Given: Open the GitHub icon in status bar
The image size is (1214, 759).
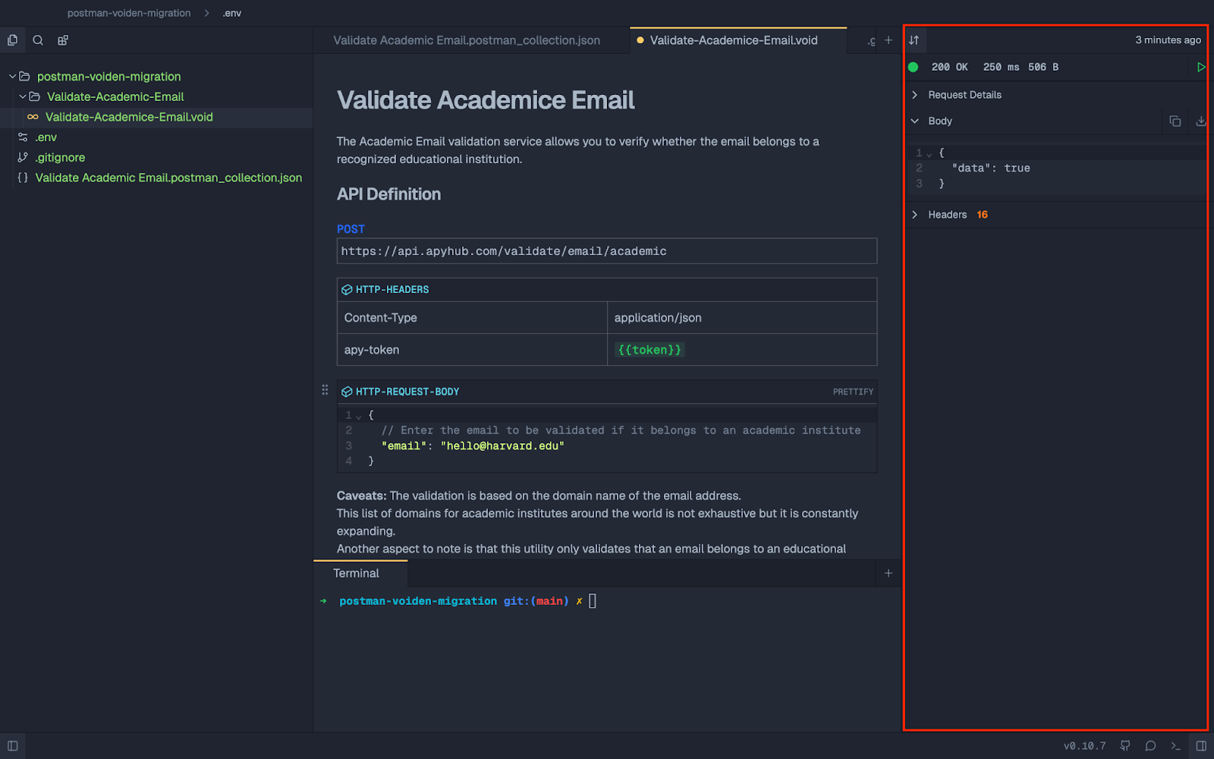Looking at the screenshot, I should [x=1125, y=745].
